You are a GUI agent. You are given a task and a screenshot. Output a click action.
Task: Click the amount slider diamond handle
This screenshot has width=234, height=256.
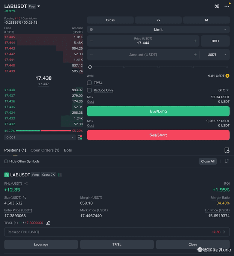pyautogui.click(x=90, y=67)
